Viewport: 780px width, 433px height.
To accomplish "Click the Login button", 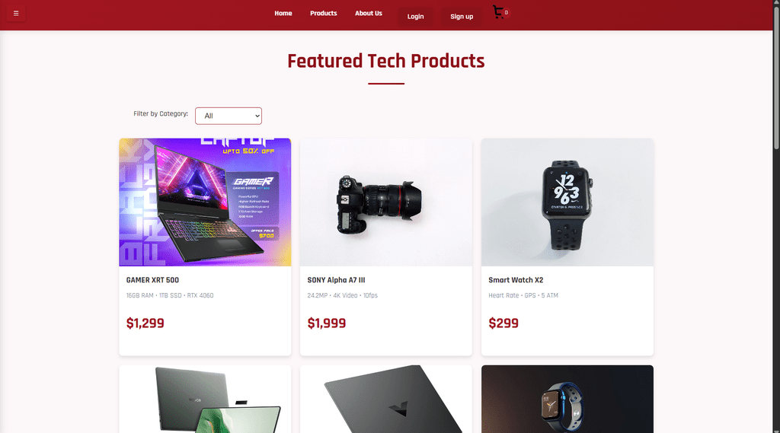I will click(415, 17).
